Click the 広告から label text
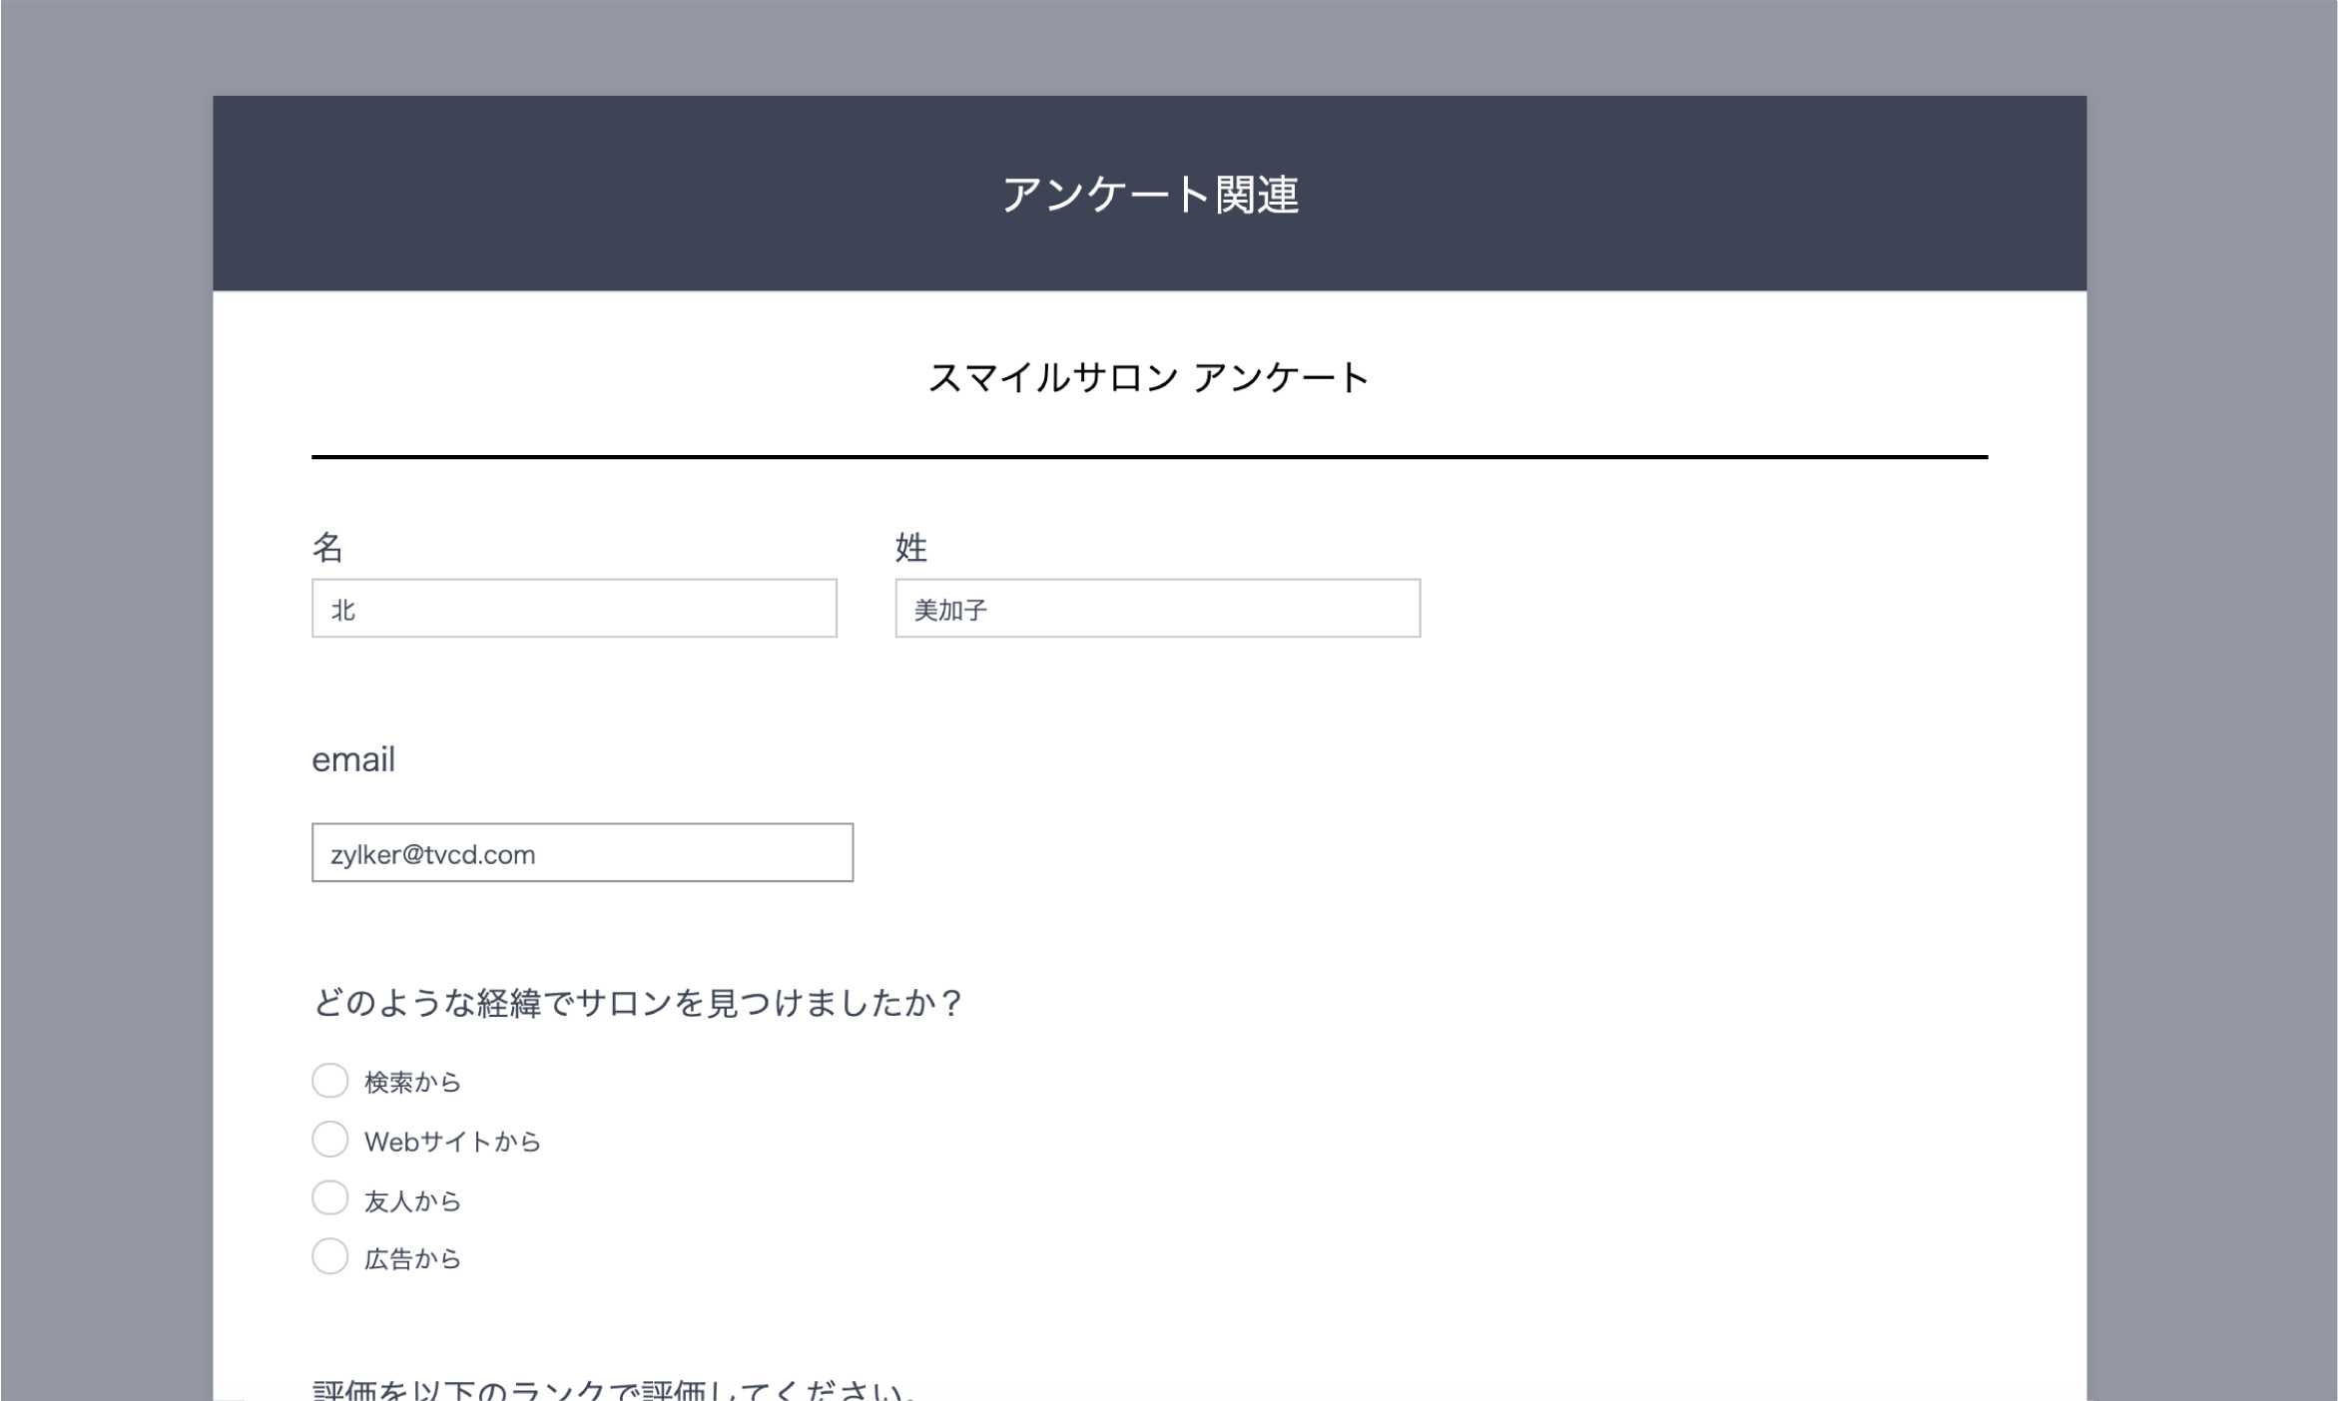Screen dimensions: 2338x1401 pyautogui.click(x=412, y=1259)
